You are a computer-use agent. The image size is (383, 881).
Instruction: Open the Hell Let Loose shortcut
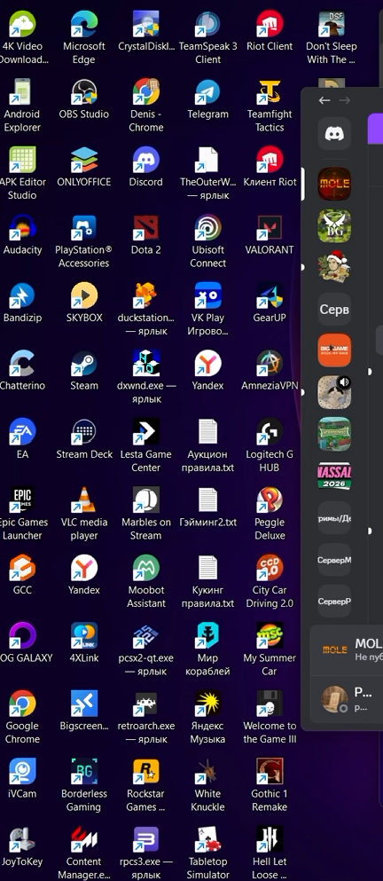pyautogui.click(x=270, y=840)
